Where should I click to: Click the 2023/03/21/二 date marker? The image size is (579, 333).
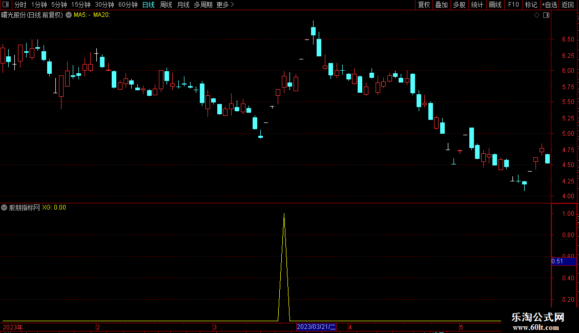coord(316,327)
